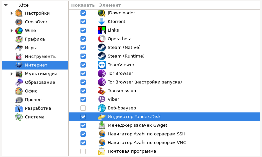262x157 pixels.
Task: Select the Менеджер закачек Gwget row
Action: pyautogui.click(x=137, y=125)
